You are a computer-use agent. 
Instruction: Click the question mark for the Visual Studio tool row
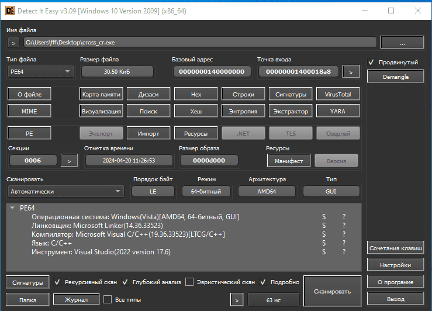[x=344, y=252]
